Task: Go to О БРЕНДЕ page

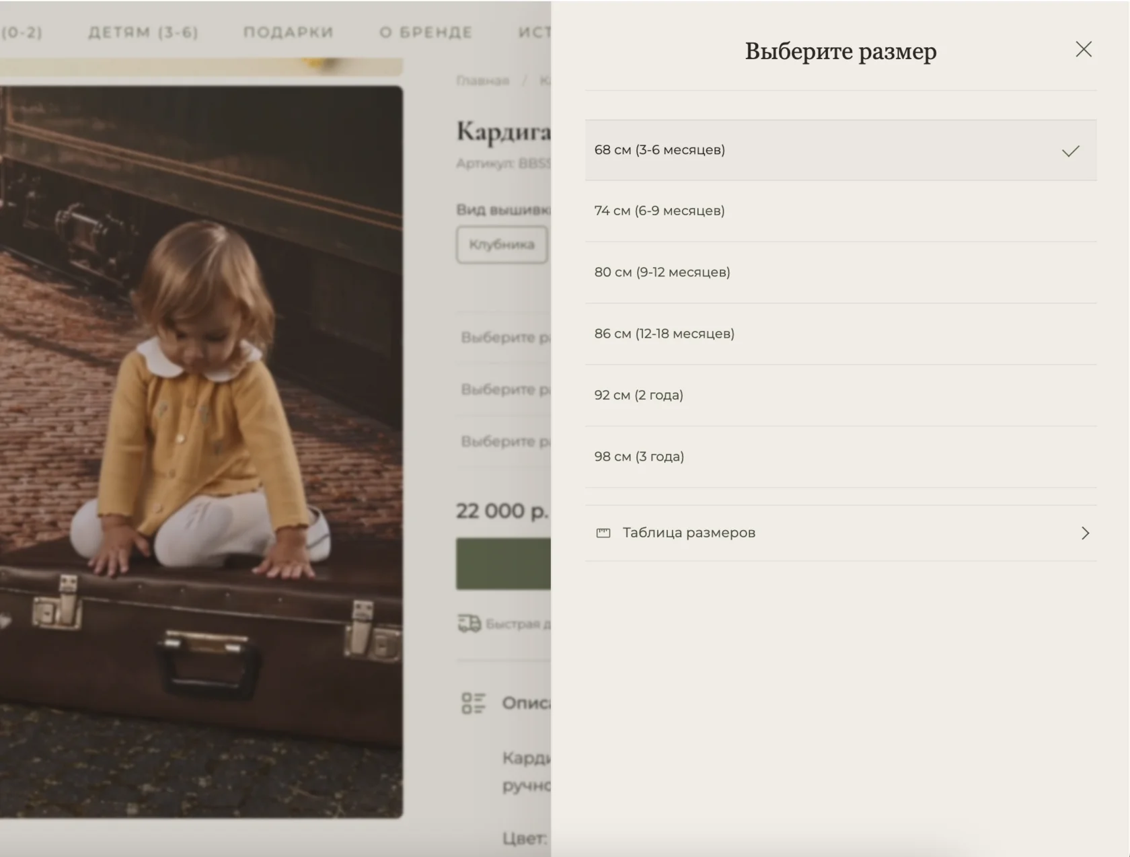Action: point(426,32)
